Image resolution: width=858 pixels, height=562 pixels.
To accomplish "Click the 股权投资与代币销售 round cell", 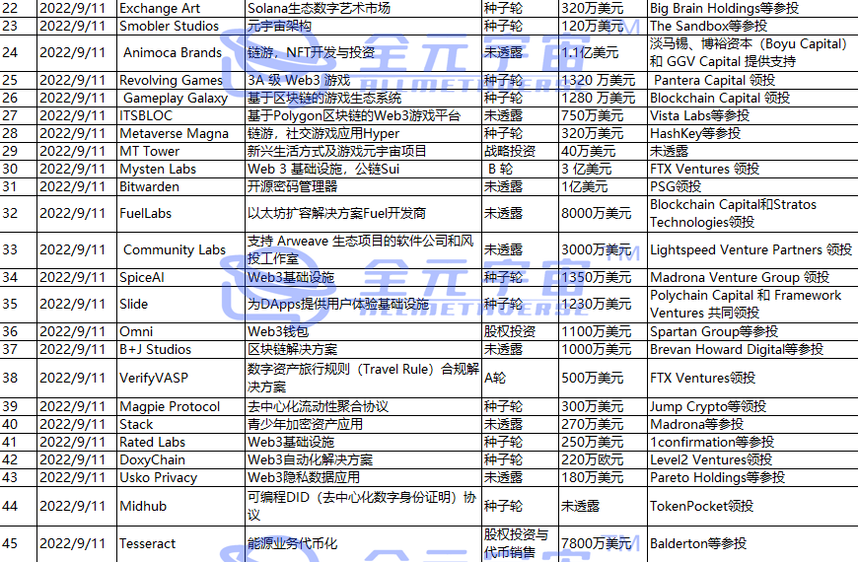I will click(x=521, y=544).
